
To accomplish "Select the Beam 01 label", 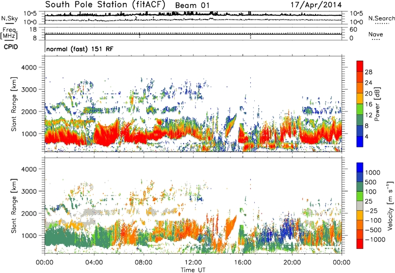I will (x=192, y=5).
